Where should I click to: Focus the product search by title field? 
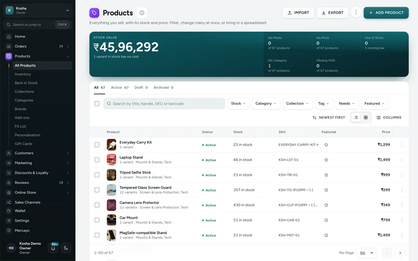coord(164,104)
